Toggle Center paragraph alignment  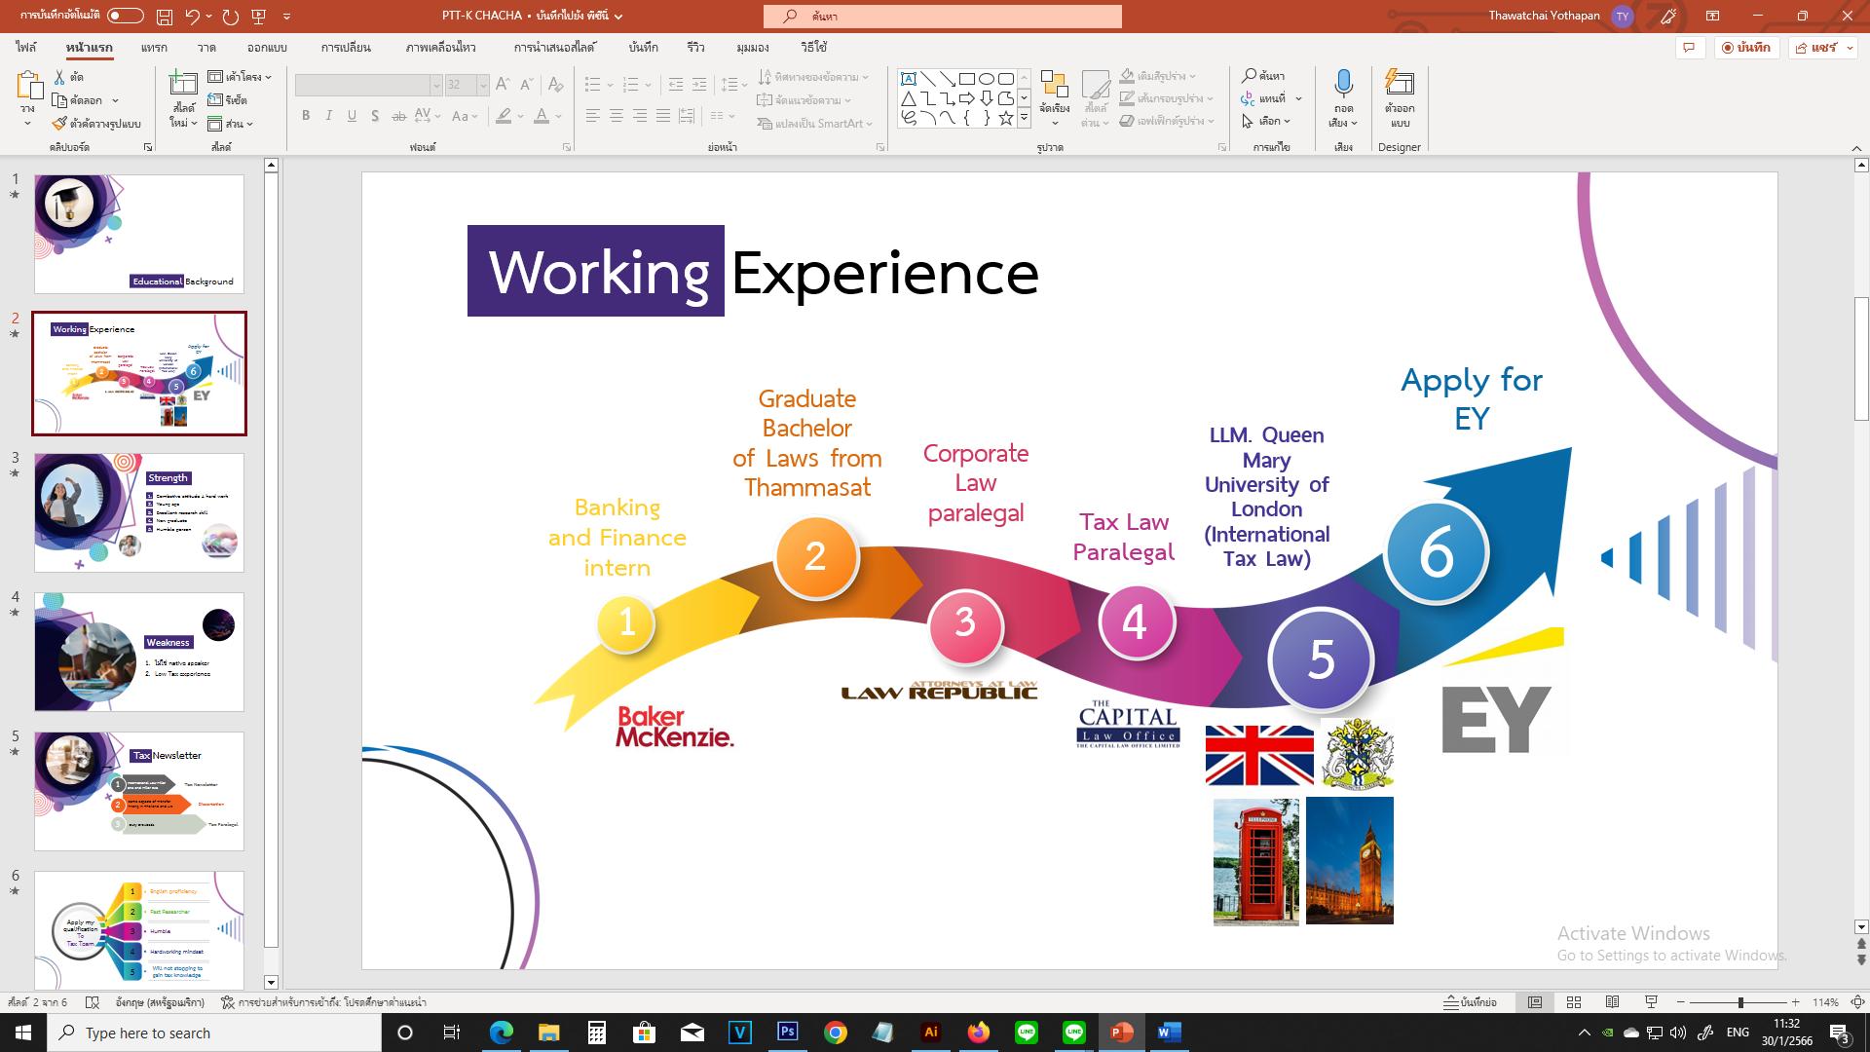616,116
